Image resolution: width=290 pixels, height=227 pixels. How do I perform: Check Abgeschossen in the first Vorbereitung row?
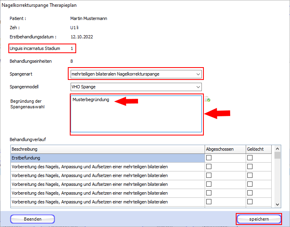(209, 167)
